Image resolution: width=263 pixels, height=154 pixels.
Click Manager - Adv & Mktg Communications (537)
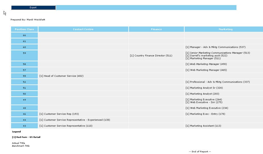pos(215,47)
